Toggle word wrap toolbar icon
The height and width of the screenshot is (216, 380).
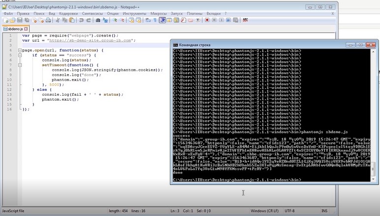[x=148, y=20]
